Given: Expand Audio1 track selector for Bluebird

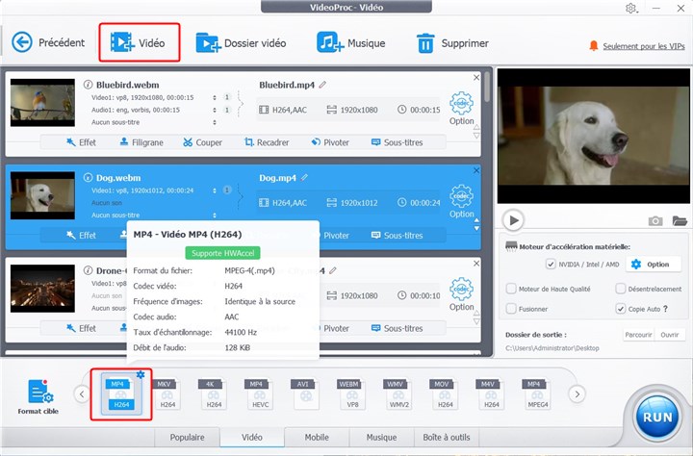Looking at the screenshot, I should pyautogui.click(x=215, y=110).
